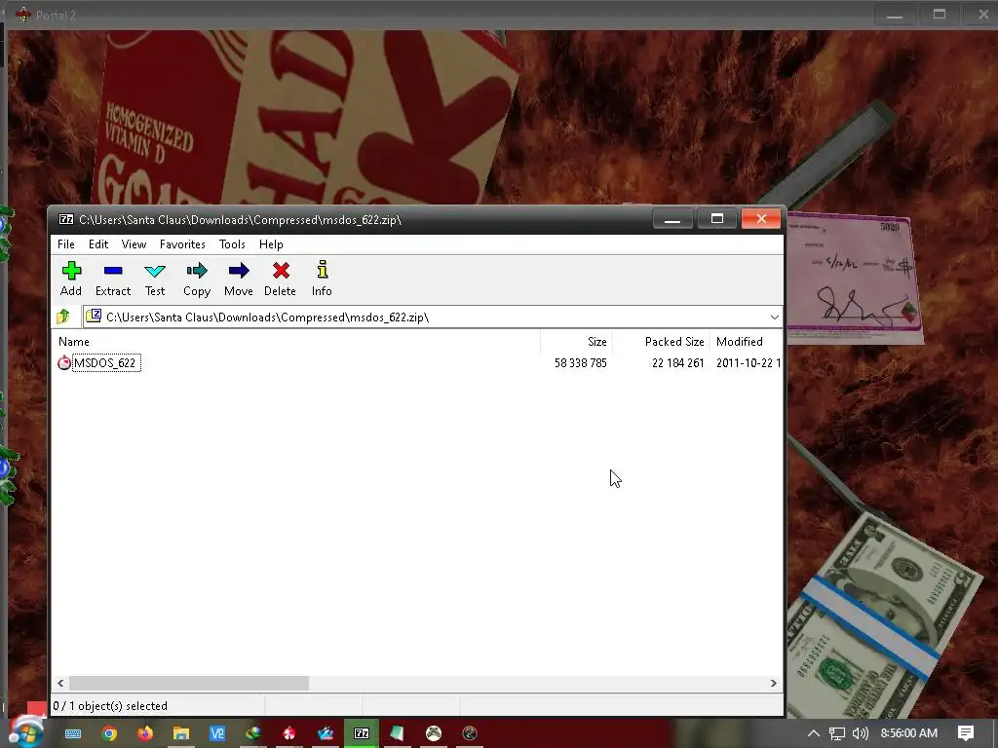Open the Help menu

point(271,244)
